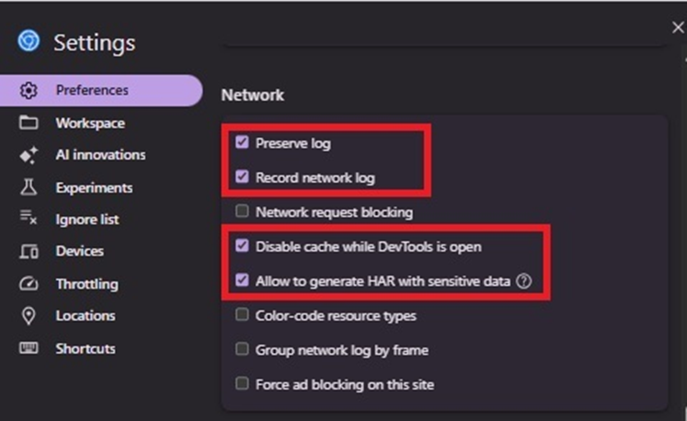Click the Throttling gauge icon
The width and height of the screenshot is (687, 421).
click(x=29, y=283)
